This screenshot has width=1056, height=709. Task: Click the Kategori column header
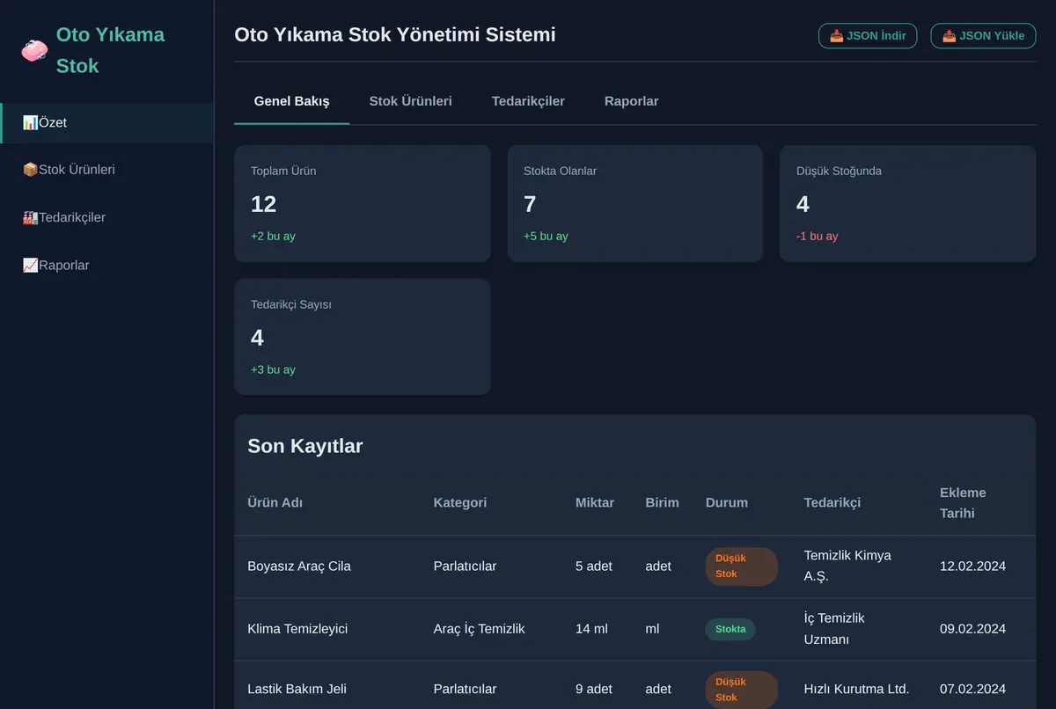tap(459, 503)
